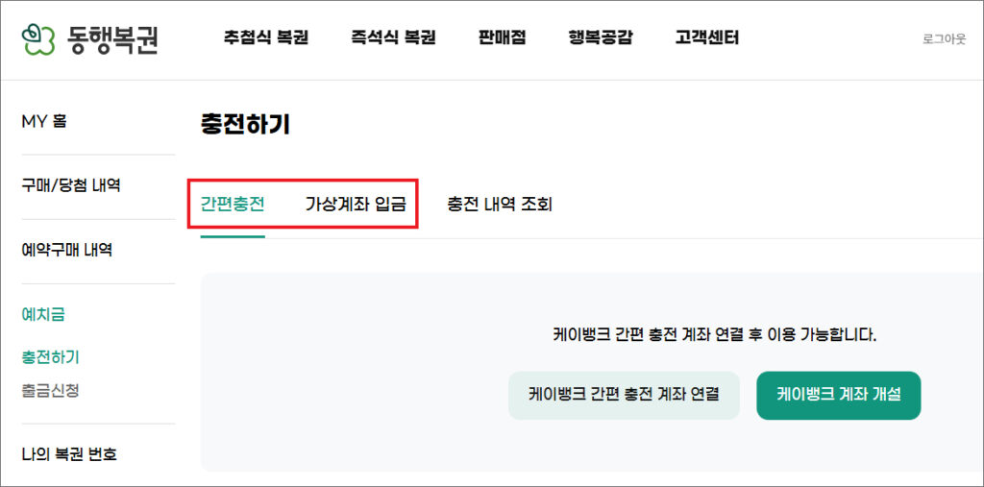Open MY 홈 in the sidebar
The width and height of the screenshot is (984, 487).
tap(44, 121)
